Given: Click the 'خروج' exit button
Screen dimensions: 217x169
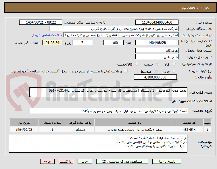Looking at the screenshot, I should coord(47,162).
